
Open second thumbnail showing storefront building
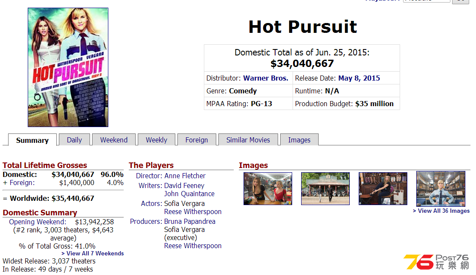coord(325,188)
